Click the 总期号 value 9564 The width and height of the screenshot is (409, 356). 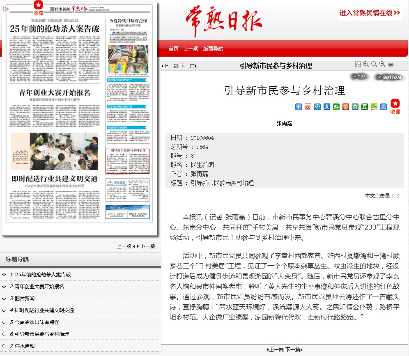coord(202,147)
